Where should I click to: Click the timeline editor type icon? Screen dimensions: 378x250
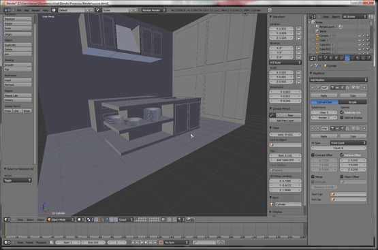[x=7, y=243]
